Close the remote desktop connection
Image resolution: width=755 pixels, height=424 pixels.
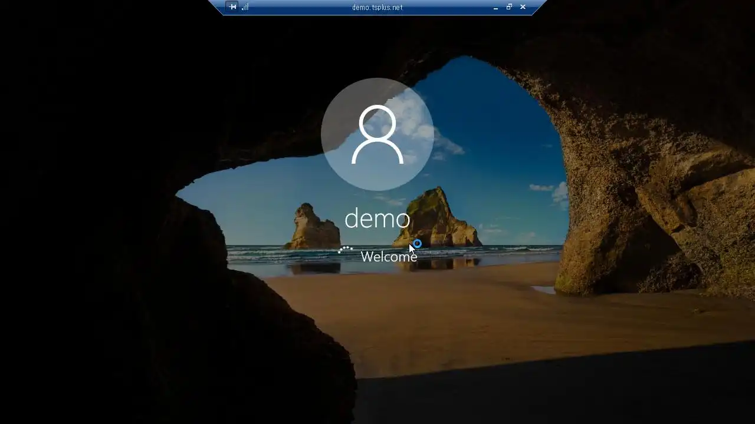(523, 7)
